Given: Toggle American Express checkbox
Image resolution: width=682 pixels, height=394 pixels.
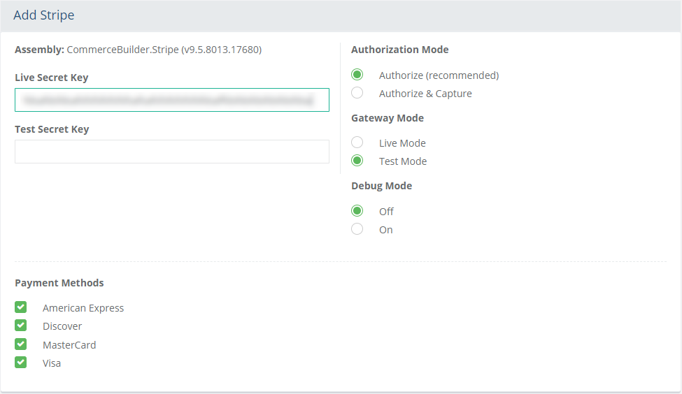Looking at the screenshot, I should pos(20,307).
